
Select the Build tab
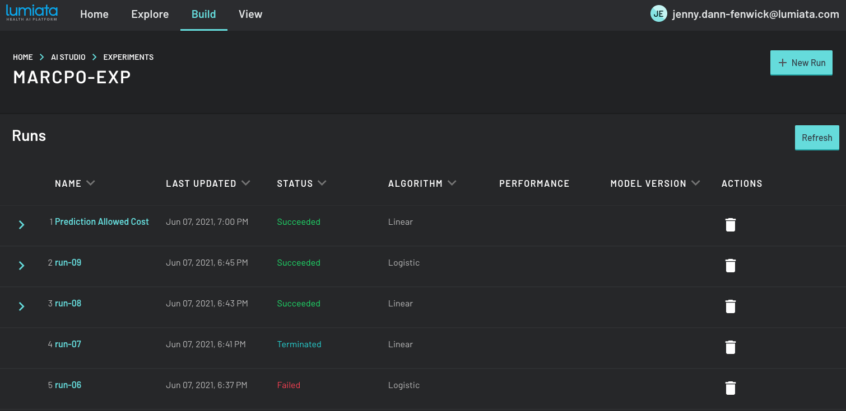click(204, 15)
